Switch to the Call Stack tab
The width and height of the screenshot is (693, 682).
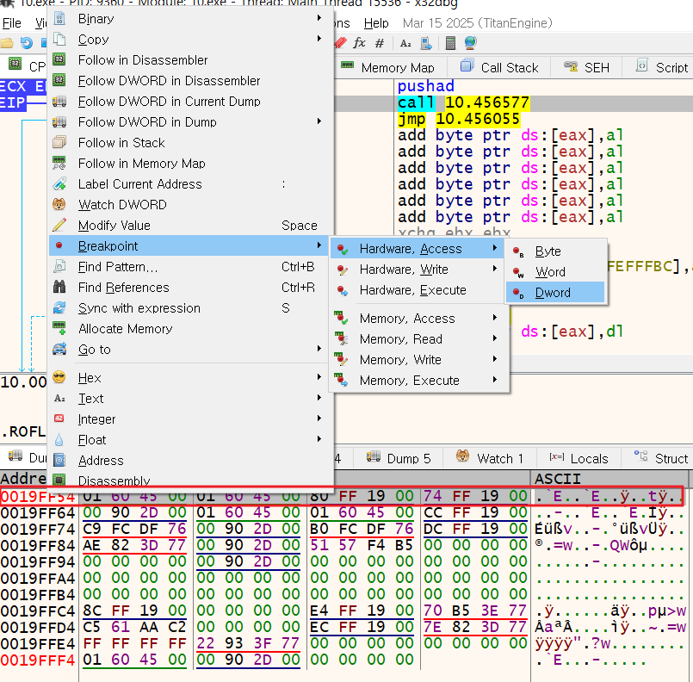(x=499, y=67)
